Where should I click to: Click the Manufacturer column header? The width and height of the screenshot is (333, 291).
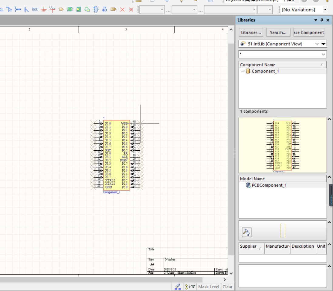tap(277, 248)
